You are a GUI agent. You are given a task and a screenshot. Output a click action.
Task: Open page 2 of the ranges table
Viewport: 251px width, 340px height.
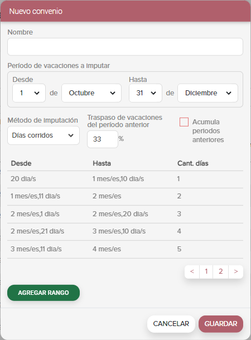pyautogui.click(x=221, y=271)
